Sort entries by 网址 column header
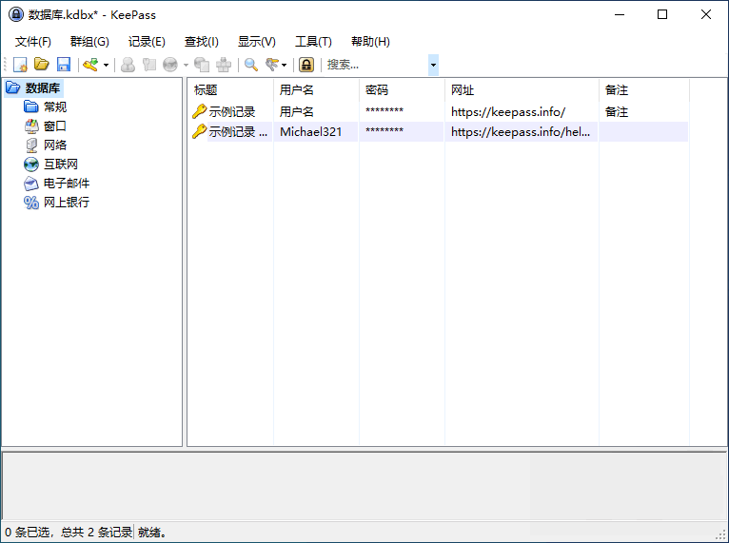Screen dimensions: 729x543 [522, 90]
